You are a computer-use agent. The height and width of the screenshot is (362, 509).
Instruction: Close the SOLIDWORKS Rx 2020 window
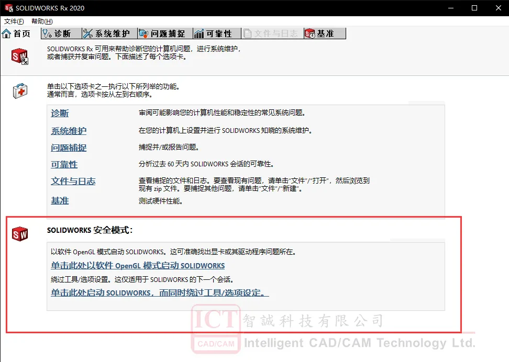499,8
